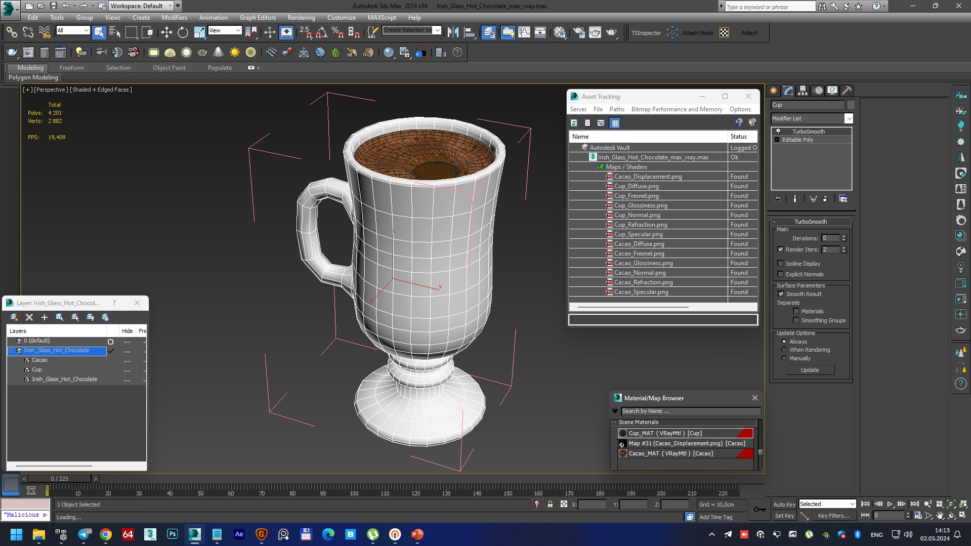Collapse the TurboSmooth rollout
Screen dimensions: 971x546
pos(810,222)
